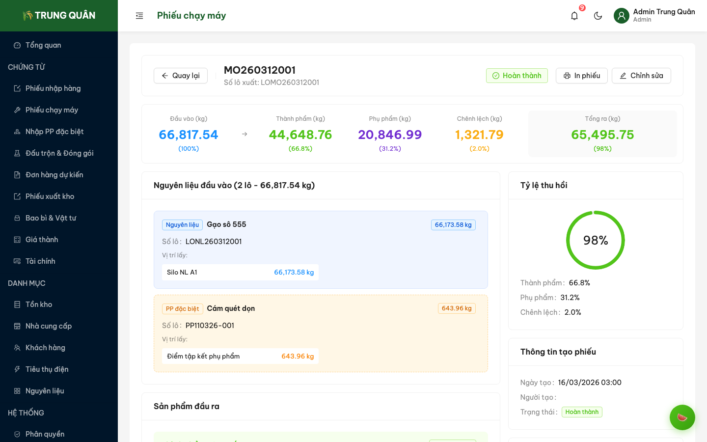Click the Hoàn thành status button
This screenshot has width=707, height=442.
point(517,76)
